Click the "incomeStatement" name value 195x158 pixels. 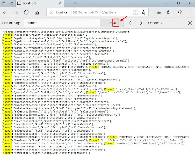28,83
